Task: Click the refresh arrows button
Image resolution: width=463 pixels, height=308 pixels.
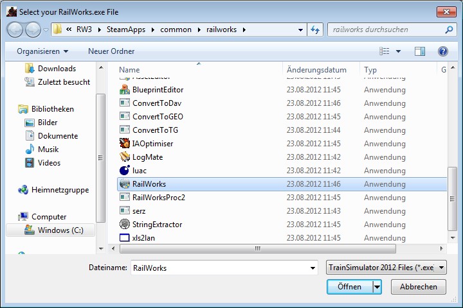Action: pos(315,30)
